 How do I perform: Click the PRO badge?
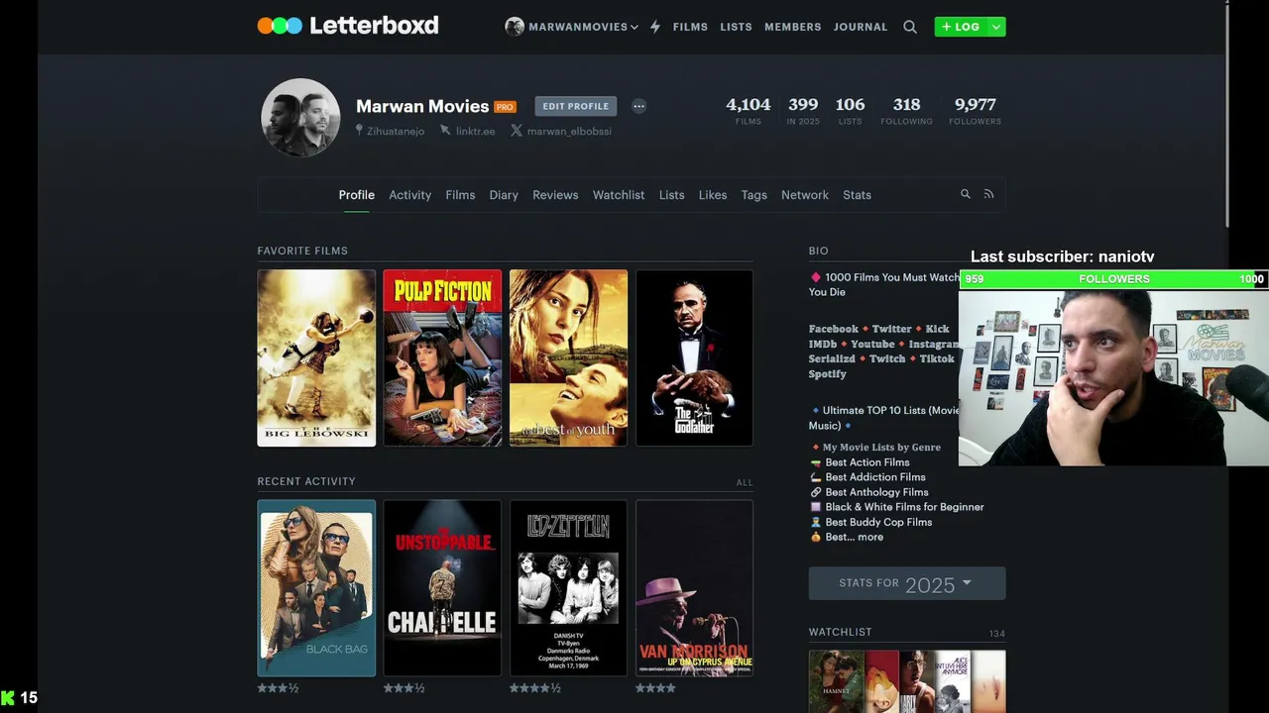pos(506,107)
